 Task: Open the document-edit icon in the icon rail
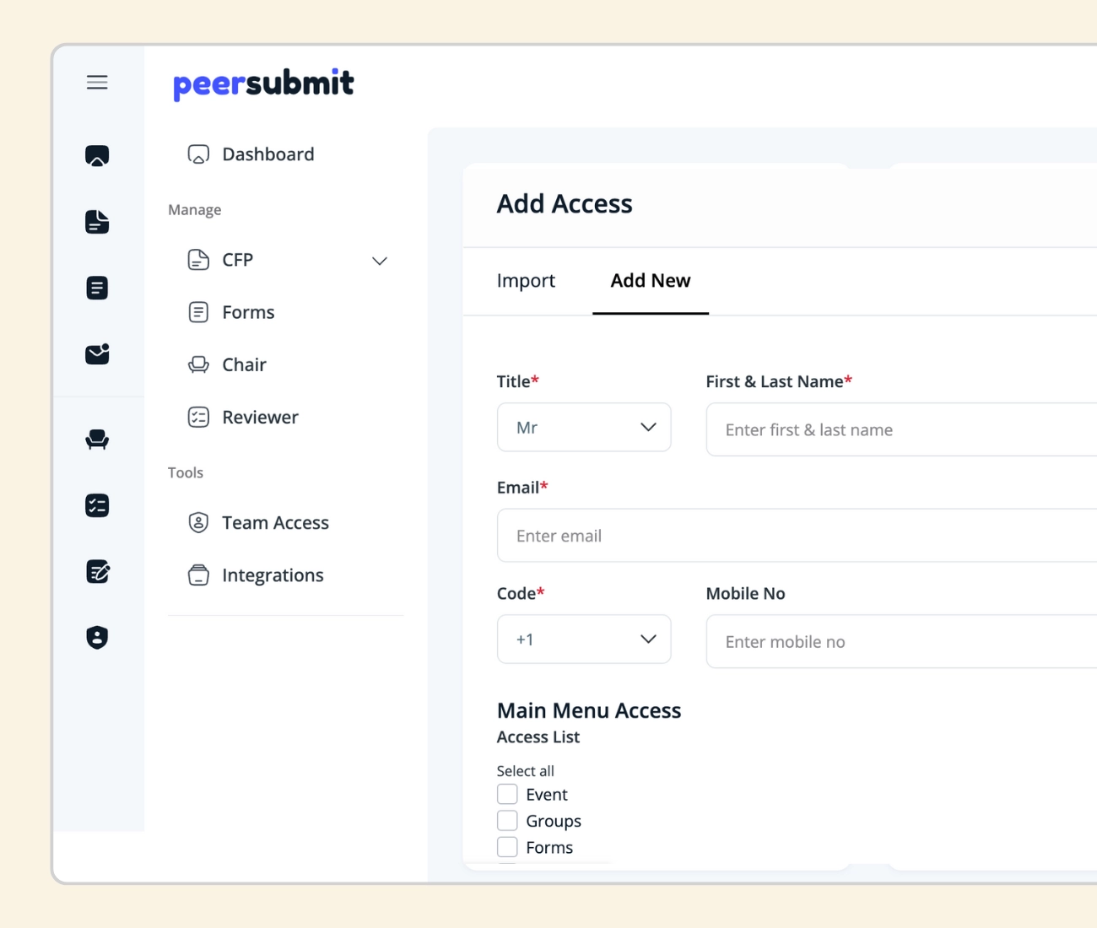pos(97,571)
